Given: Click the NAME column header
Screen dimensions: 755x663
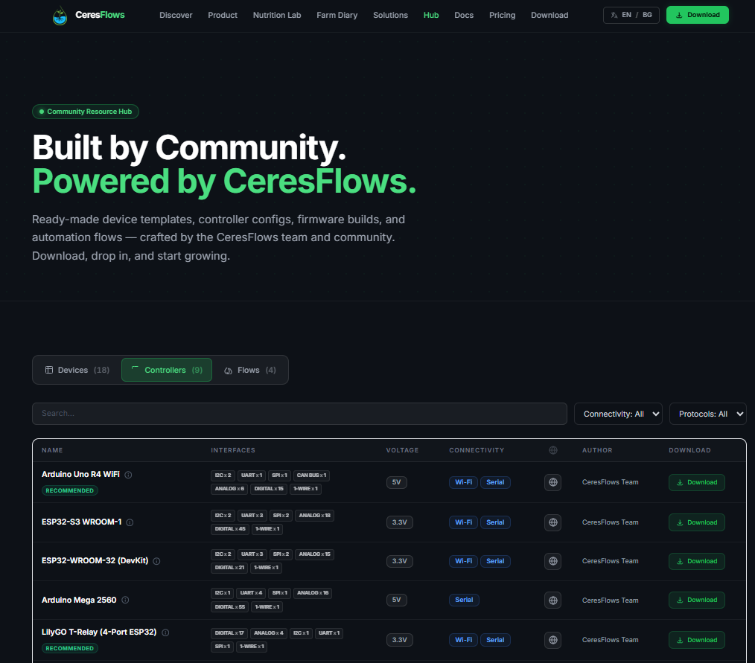Looking at the screenshot, I should click(x=52, y=450).
